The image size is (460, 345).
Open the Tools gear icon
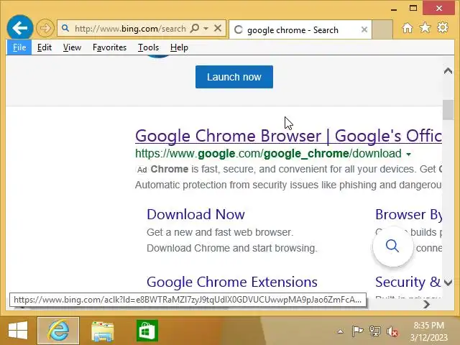[443, 28]
